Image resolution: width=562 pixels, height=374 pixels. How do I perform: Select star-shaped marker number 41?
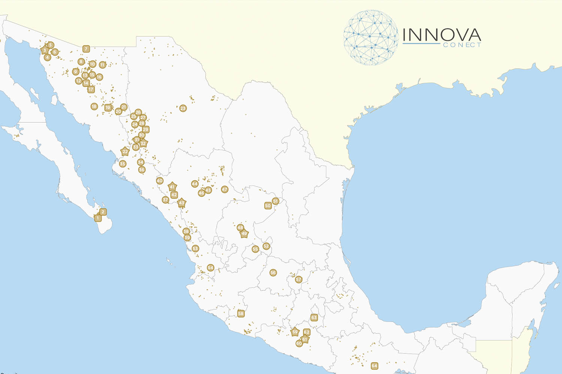[172, 187]
